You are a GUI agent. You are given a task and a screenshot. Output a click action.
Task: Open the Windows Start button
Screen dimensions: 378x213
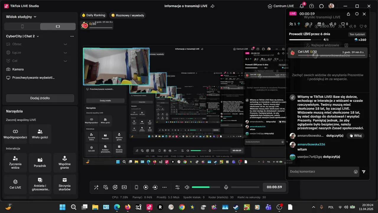[63, 207]
